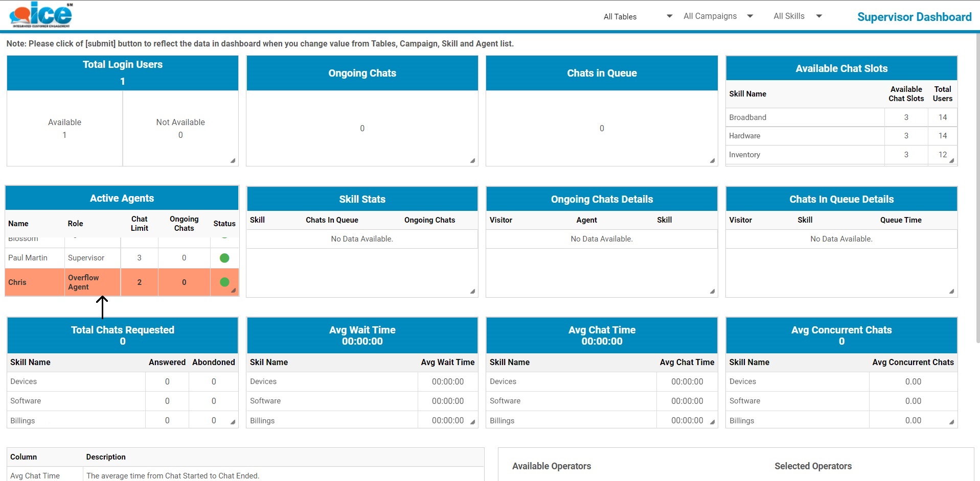This screenshot has width=980, height=481.
Task: Click Chats In Queue Details resize corner
Action: click(x=951, y=292)
